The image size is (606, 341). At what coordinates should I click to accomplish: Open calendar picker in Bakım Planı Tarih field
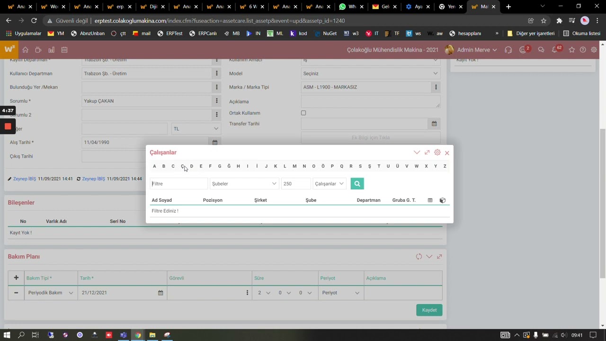click(160, 293)
